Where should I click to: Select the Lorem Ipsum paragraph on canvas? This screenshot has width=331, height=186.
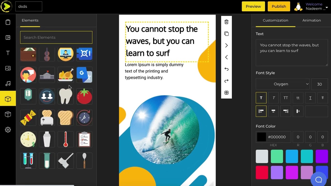tap(154, 71)
